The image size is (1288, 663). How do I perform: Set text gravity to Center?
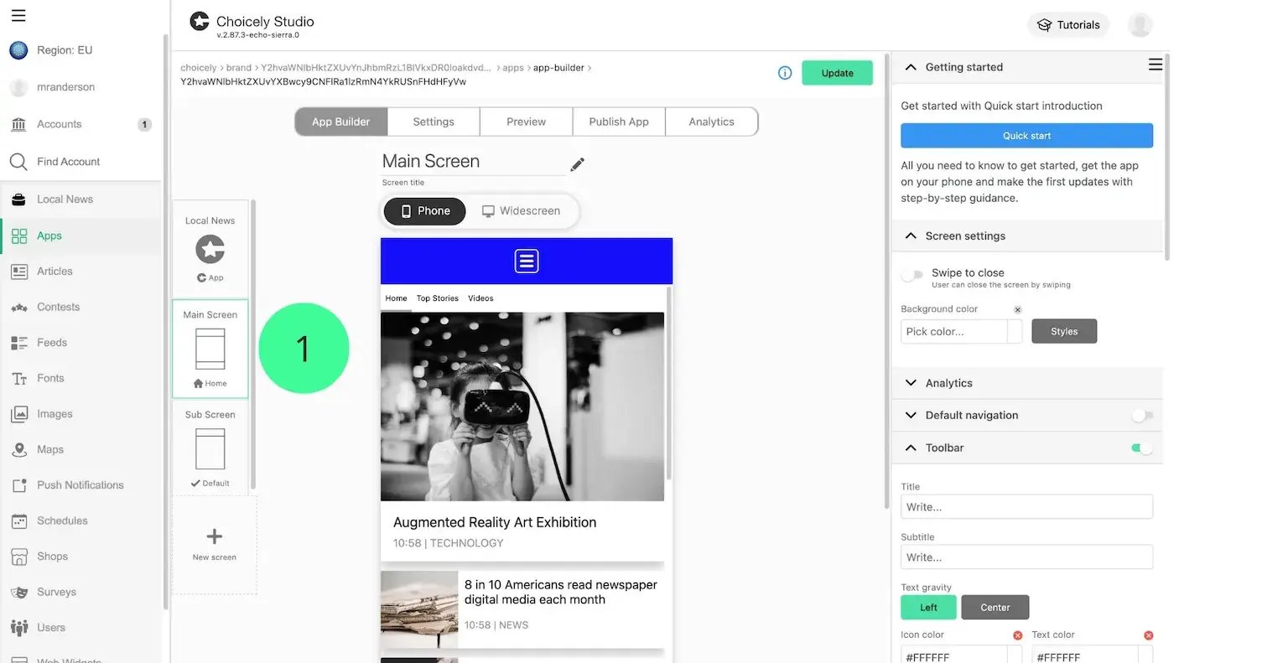[995, 608]
